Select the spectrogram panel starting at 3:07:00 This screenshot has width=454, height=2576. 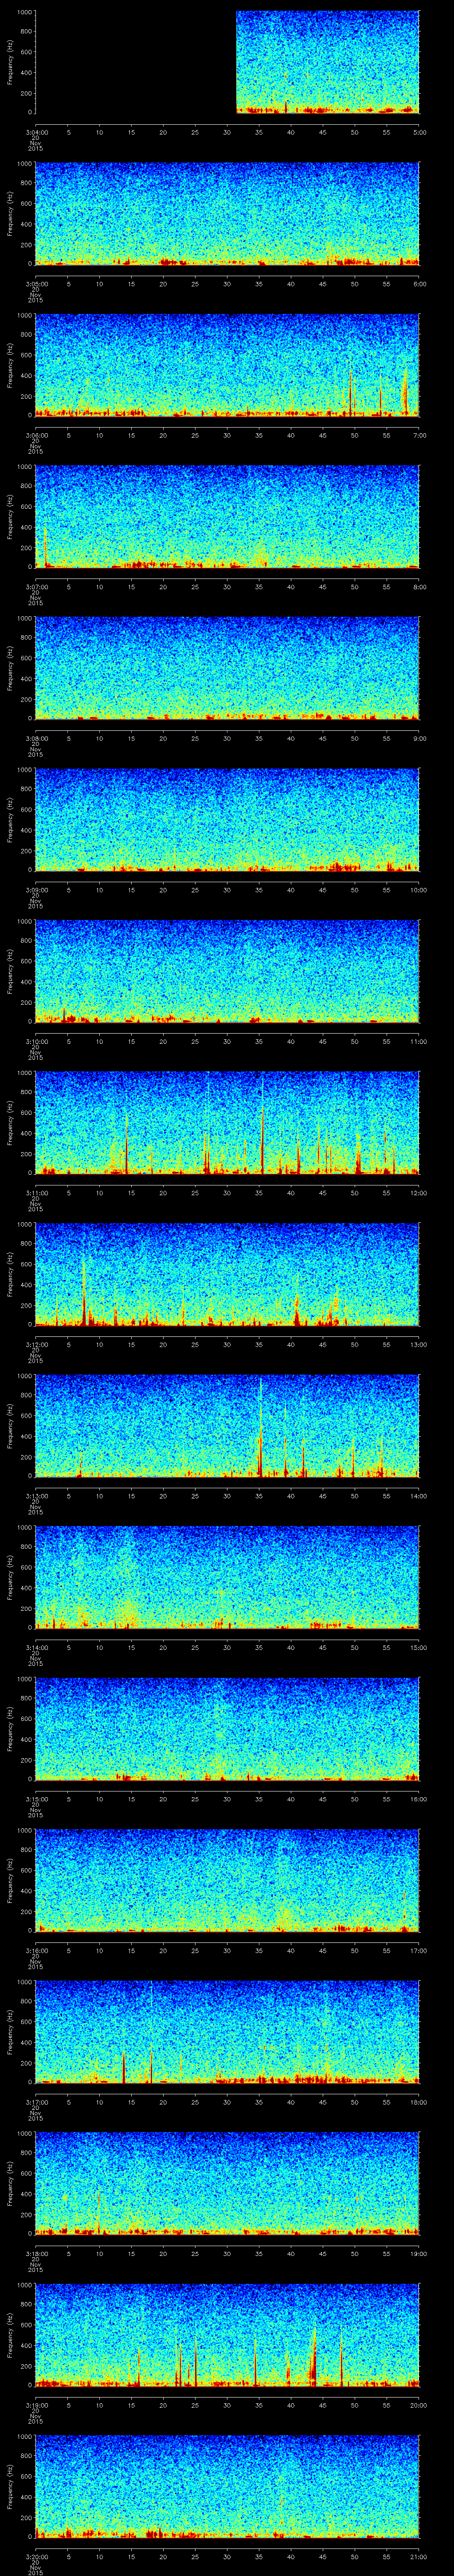[x=227, y=516]
